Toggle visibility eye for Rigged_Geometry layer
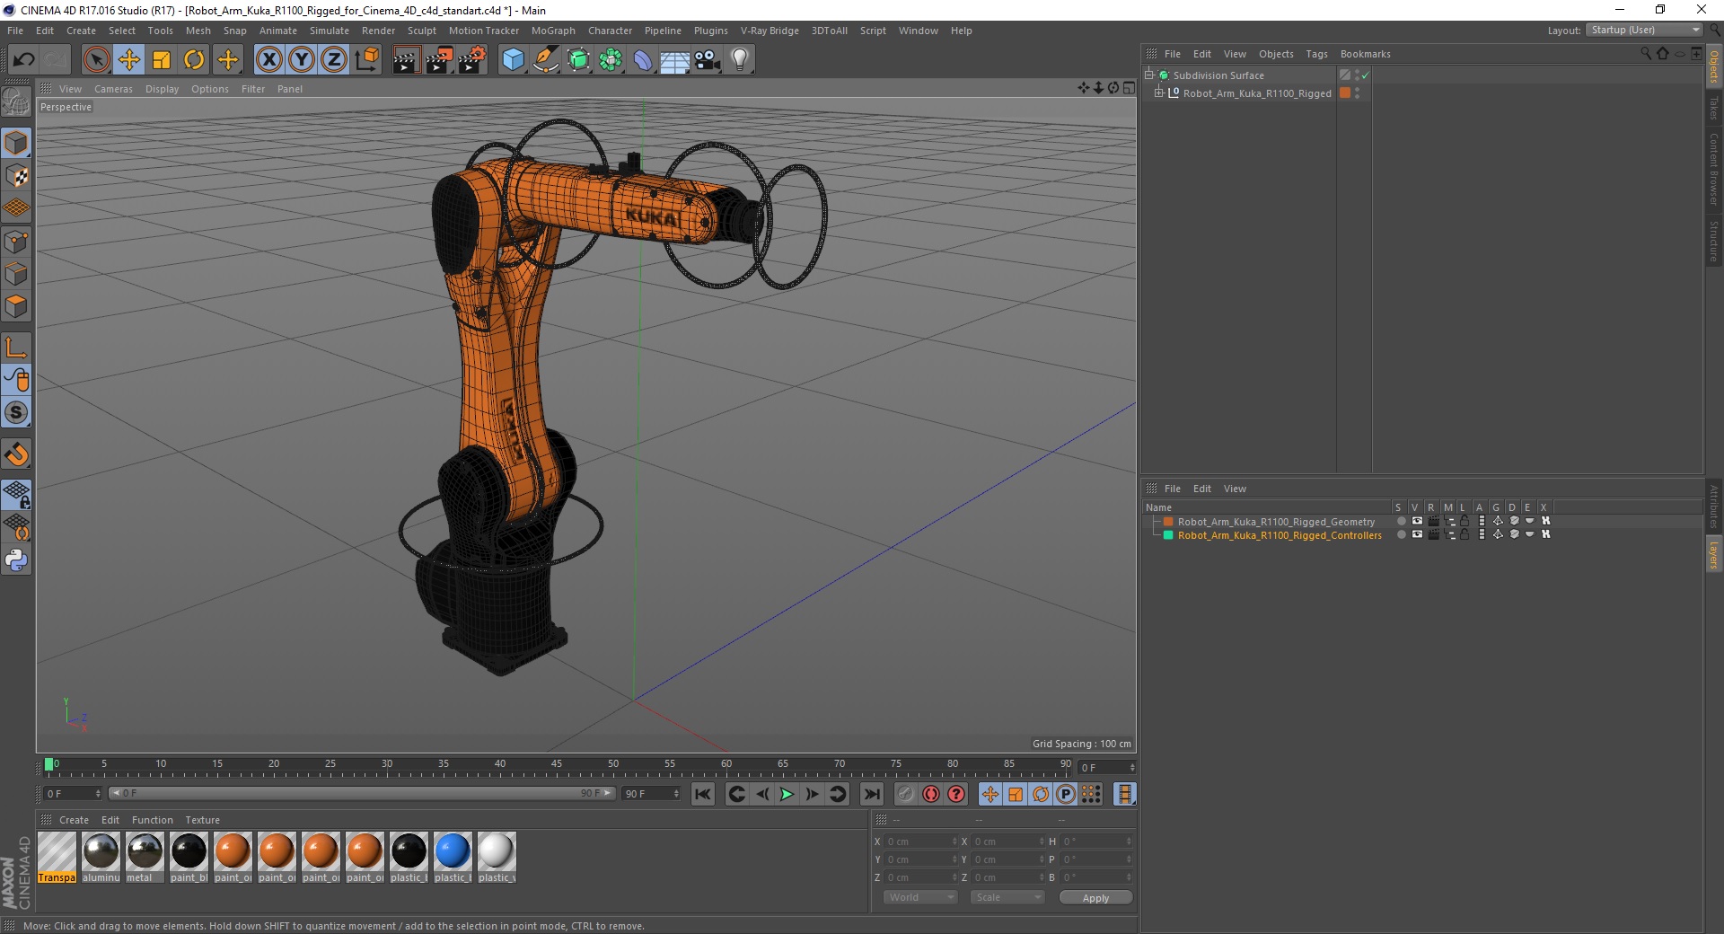 coord(1417,521)
